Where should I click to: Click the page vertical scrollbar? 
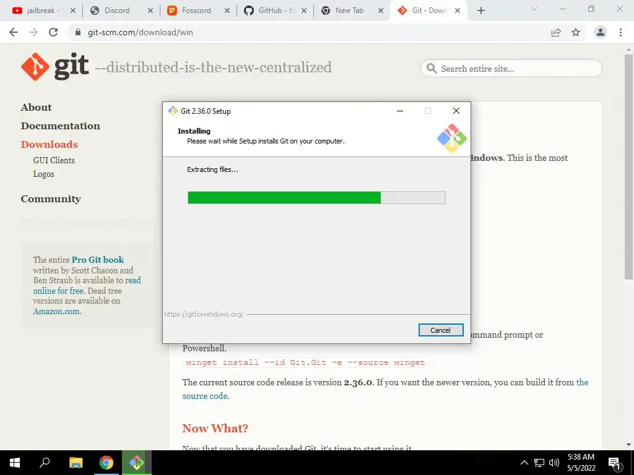point(628,167)
